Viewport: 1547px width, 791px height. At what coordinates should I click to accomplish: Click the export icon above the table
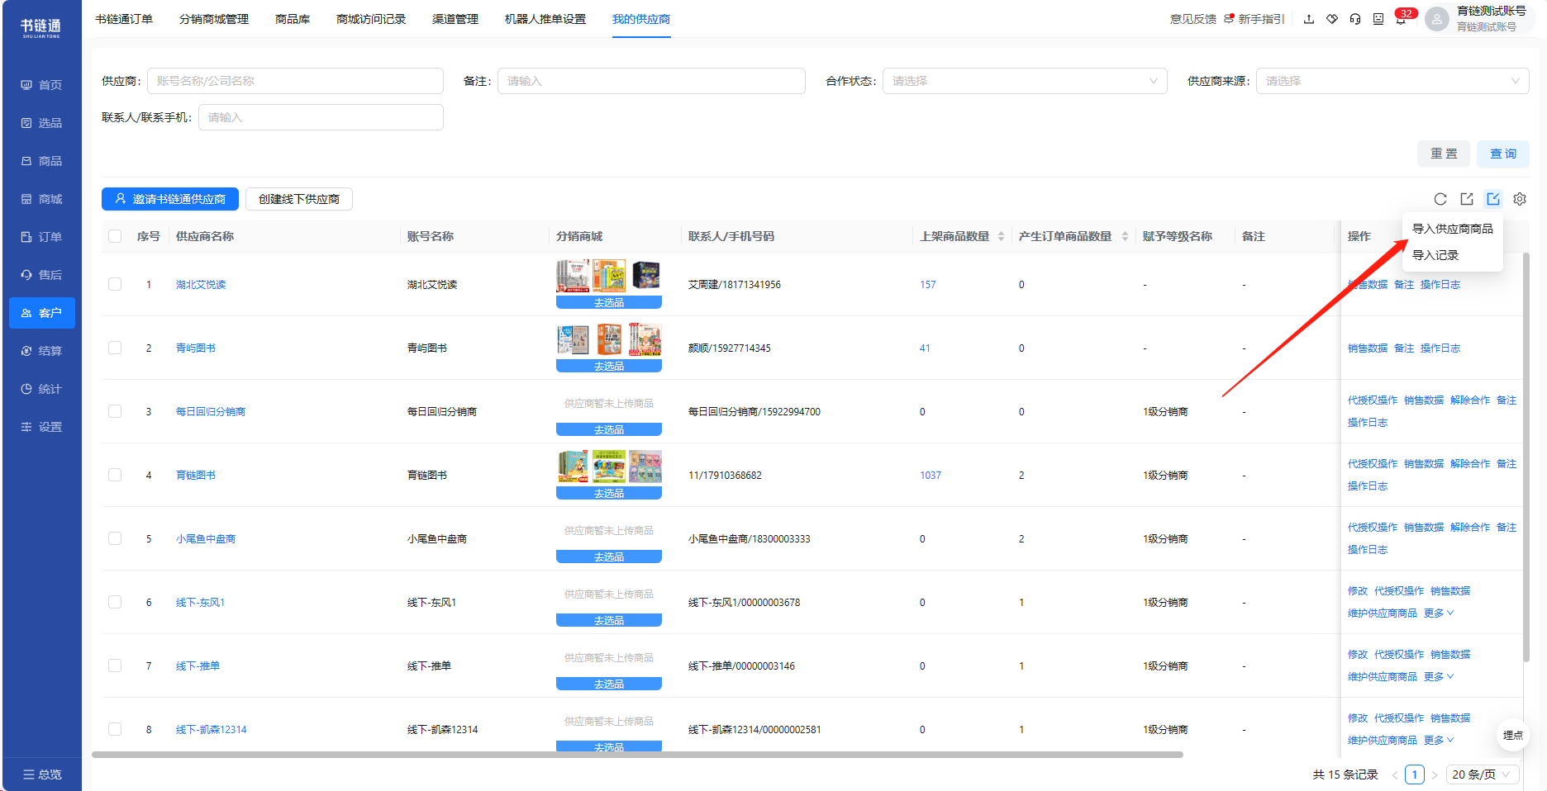[x=1467, y=199]
